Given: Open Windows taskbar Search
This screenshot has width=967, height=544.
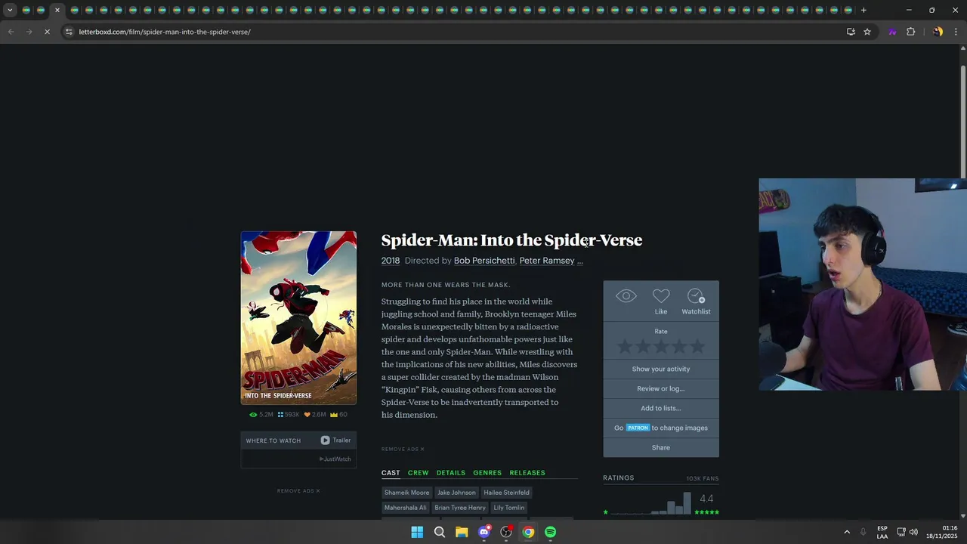Looking at the screenshot, I should pyautogui.click(x=439, y=532).
